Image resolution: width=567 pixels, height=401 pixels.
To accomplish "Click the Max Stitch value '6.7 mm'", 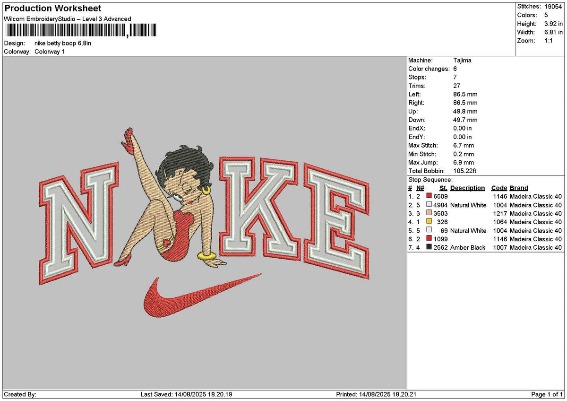I will 464,145.
